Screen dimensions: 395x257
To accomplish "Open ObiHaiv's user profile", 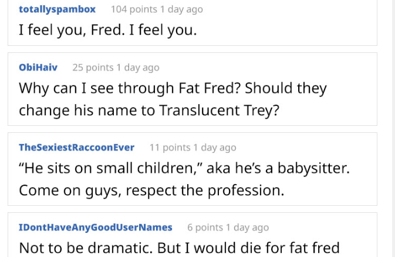I will pos(38,68).
